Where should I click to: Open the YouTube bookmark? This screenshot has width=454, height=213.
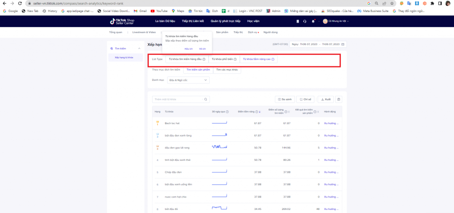point(159,11)
